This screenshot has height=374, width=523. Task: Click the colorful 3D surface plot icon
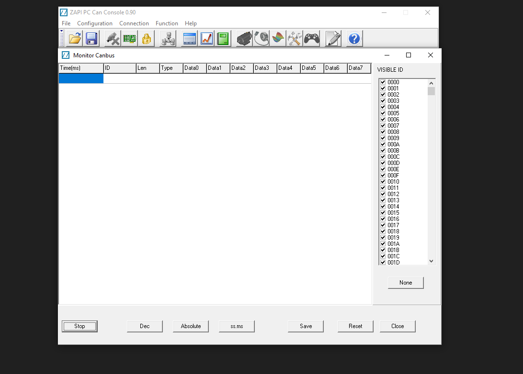(278, 39)
